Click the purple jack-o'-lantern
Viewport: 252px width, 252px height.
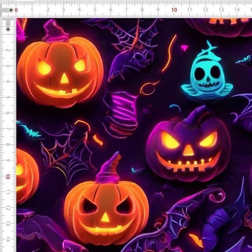(x=188, y=144)
